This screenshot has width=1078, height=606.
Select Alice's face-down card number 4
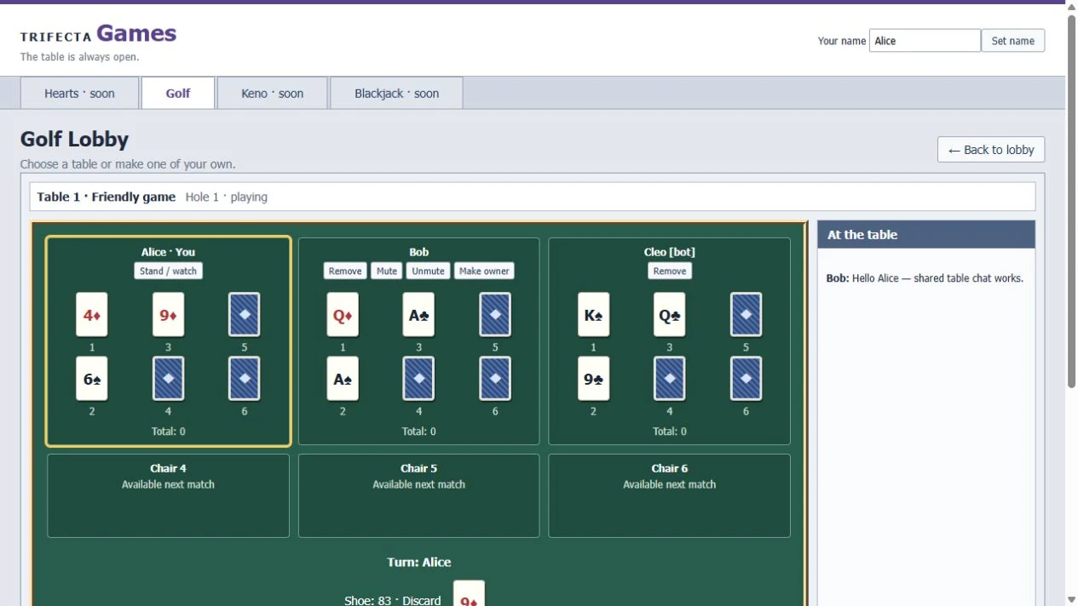(168, 379)
